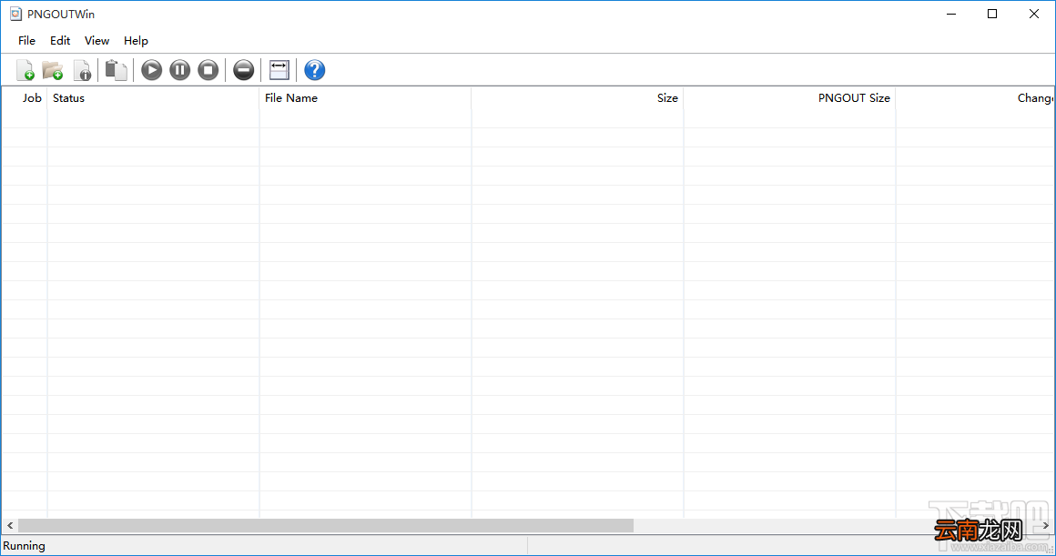Sort by the Size column header
The width and height of the screenshot is (1056, 556).
(x=578, y=98)
